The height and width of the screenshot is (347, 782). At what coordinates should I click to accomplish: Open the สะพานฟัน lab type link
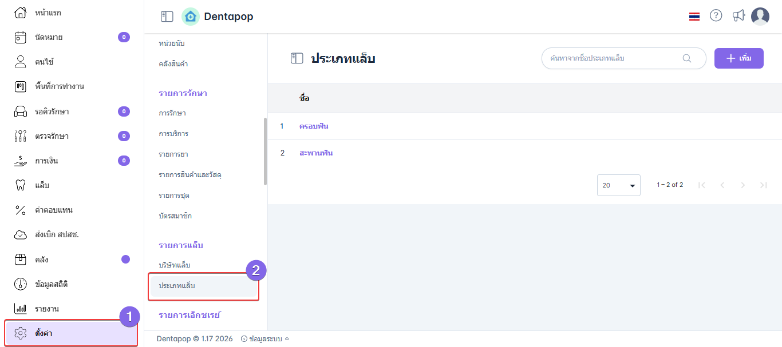point(316,153)
